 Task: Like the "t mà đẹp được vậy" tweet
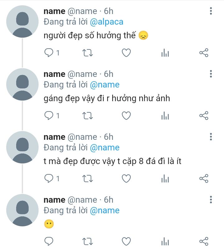[126, 178]
